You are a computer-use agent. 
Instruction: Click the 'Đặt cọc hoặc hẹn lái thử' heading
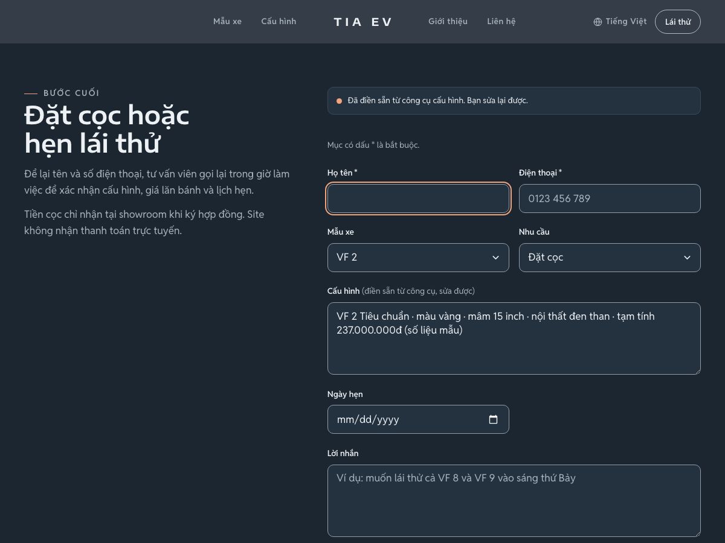107,129
